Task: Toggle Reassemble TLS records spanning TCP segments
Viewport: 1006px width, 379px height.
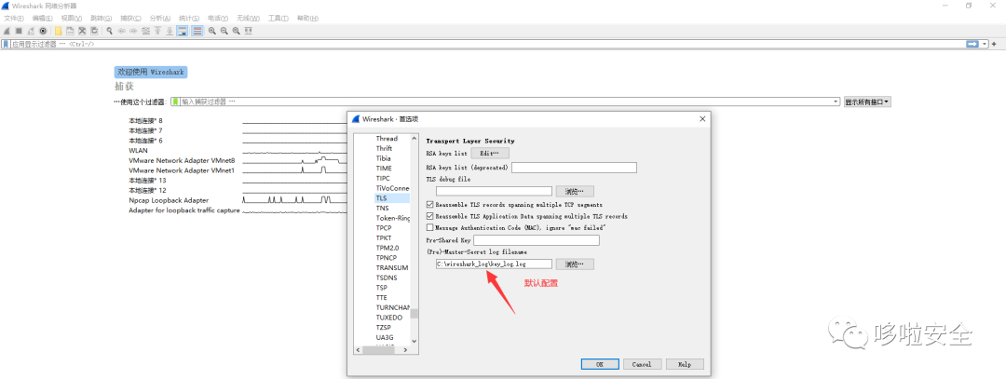Action: coord(429,204)
